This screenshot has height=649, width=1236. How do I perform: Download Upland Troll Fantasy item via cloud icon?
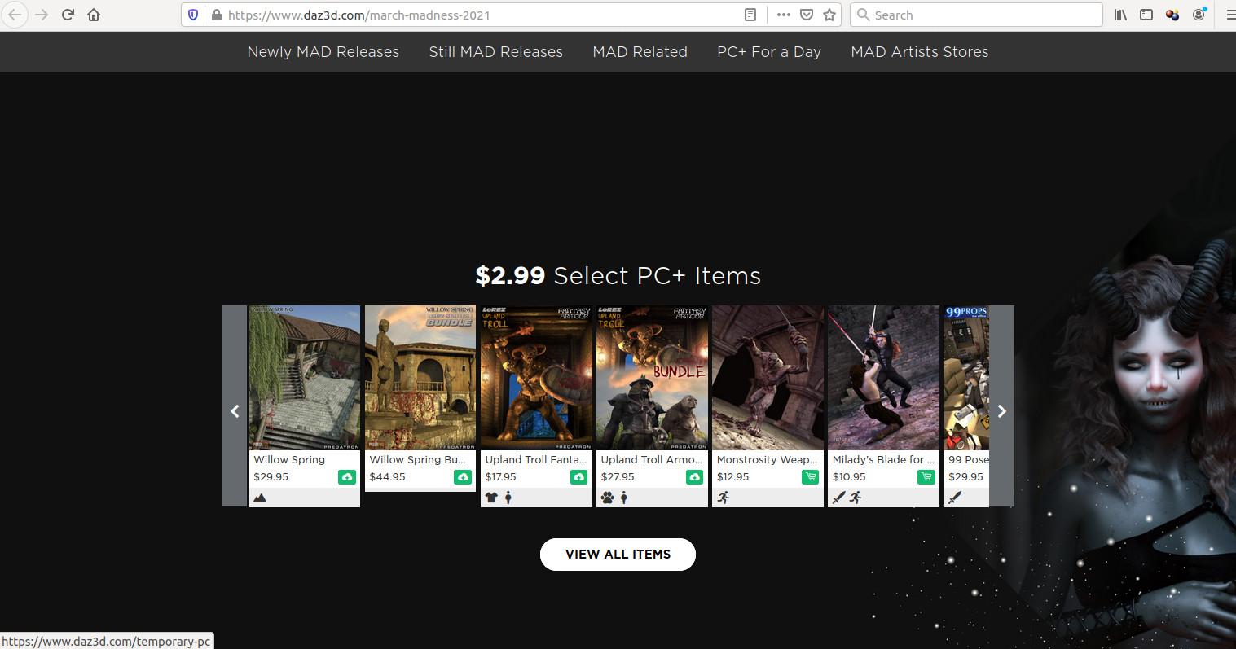tap(578, 477)
